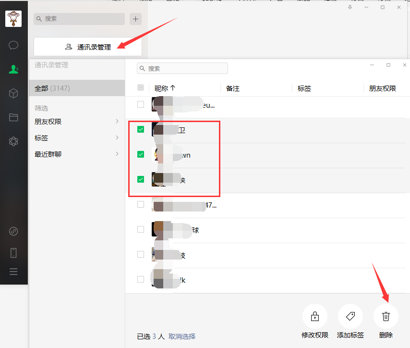This screenshot has width=410, height=348.
Task: Expand the 最近群聊 filter
Action: pos(77,154)
